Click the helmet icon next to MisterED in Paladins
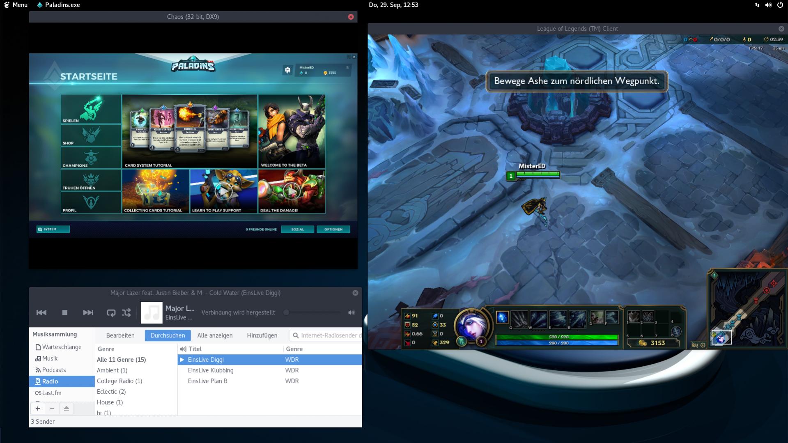Screen dimensions: 788x443 [287, 70]
